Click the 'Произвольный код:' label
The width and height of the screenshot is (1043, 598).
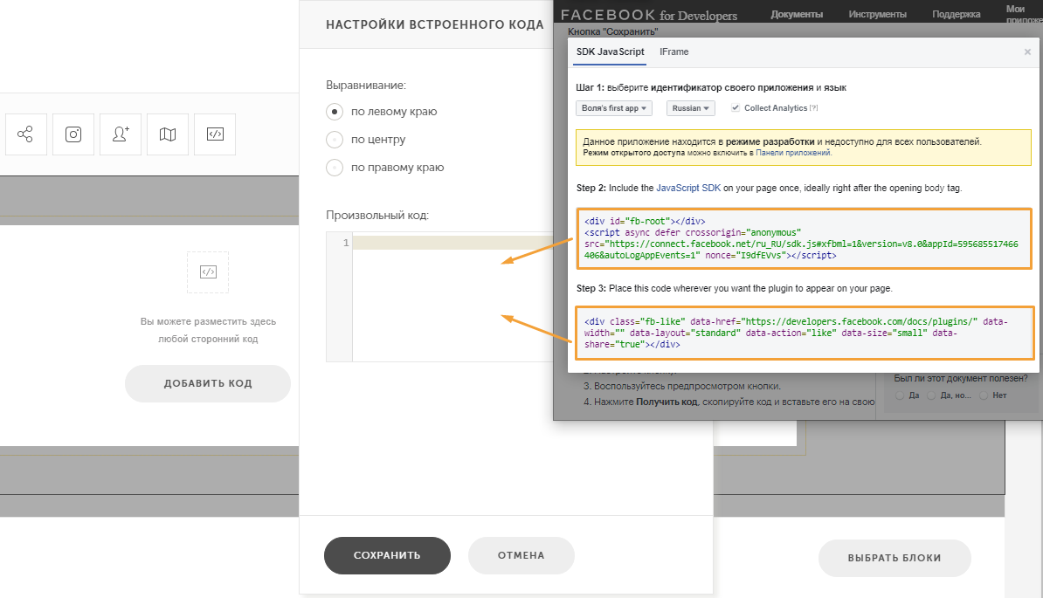click(x=377, y=216)
